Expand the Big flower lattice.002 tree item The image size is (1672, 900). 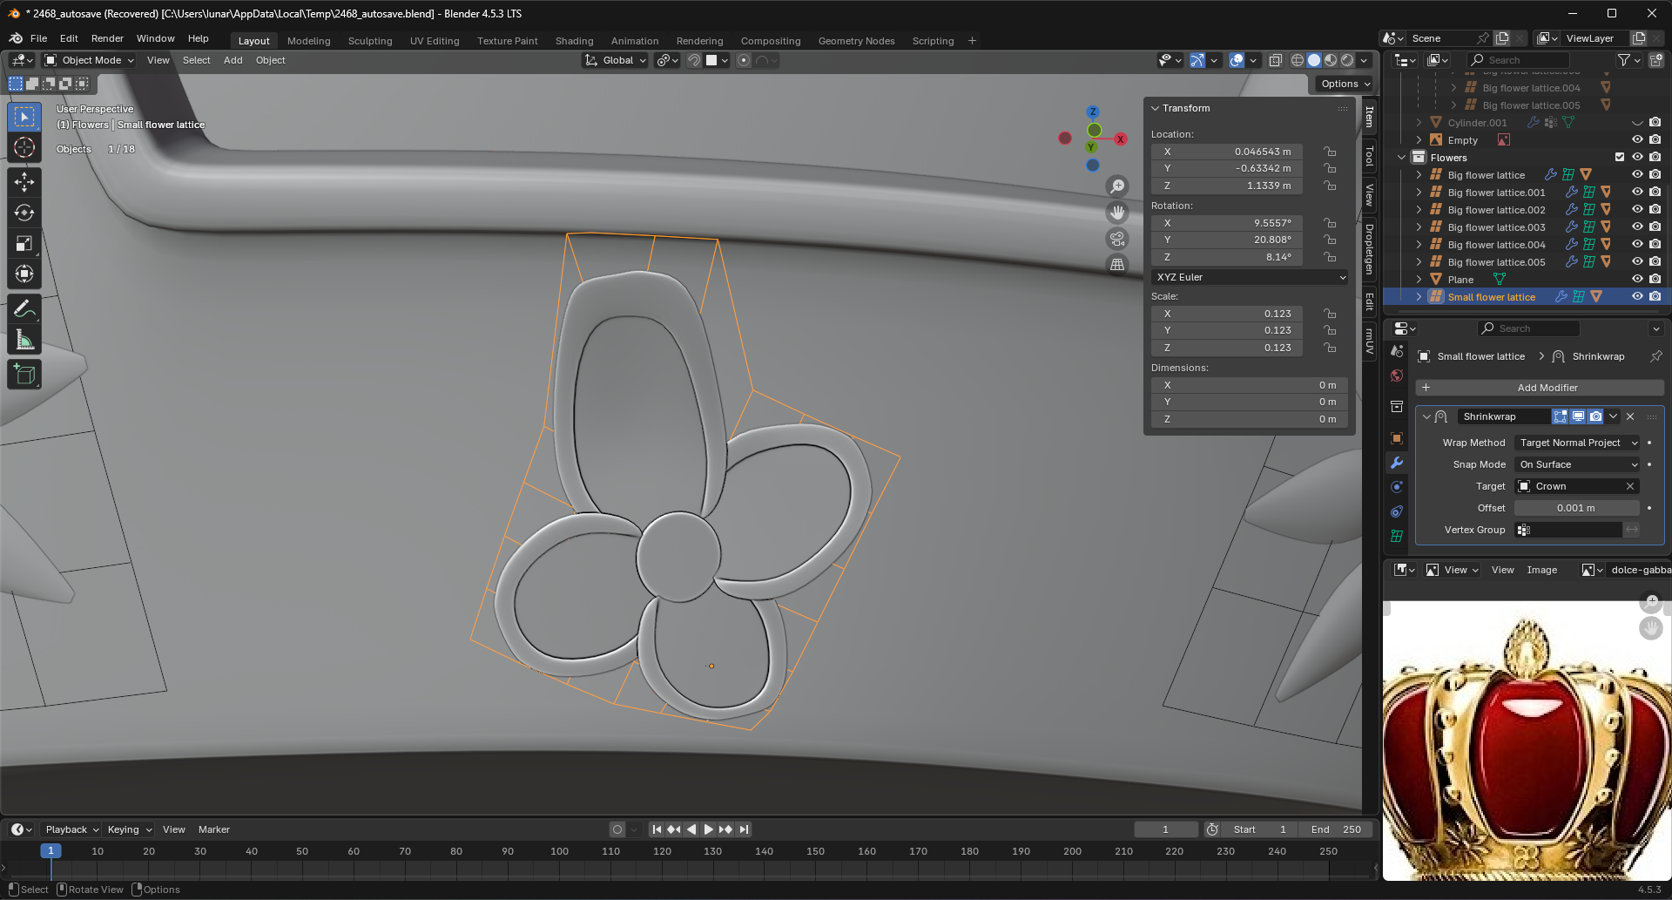click(1419, 210)
